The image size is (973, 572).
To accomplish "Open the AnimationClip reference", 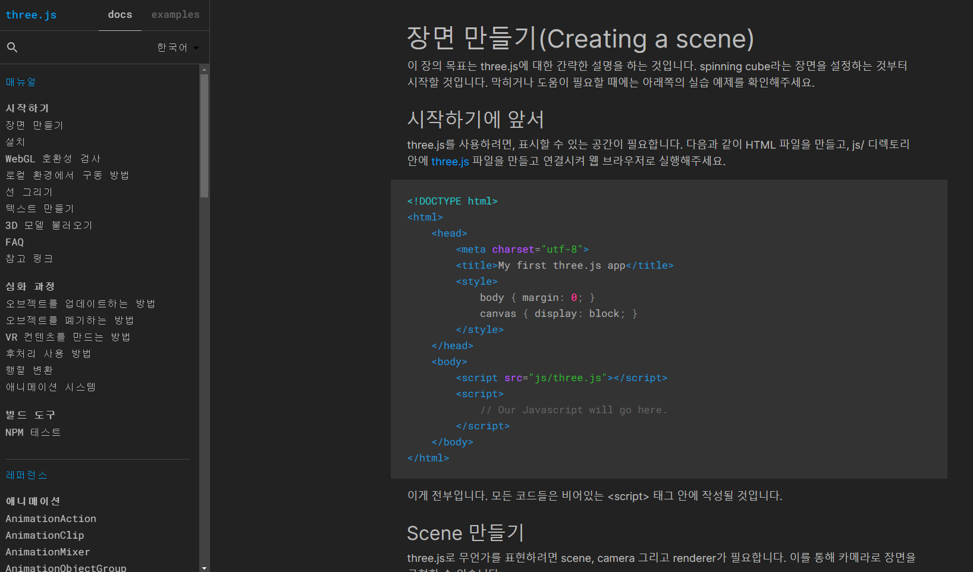I will 45,536.
